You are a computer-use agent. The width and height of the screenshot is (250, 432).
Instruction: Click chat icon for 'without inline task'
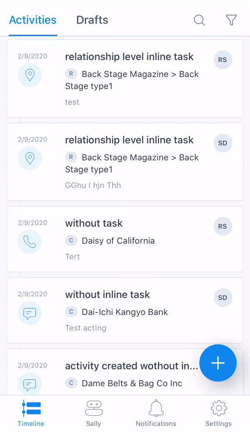click(30, 313)
